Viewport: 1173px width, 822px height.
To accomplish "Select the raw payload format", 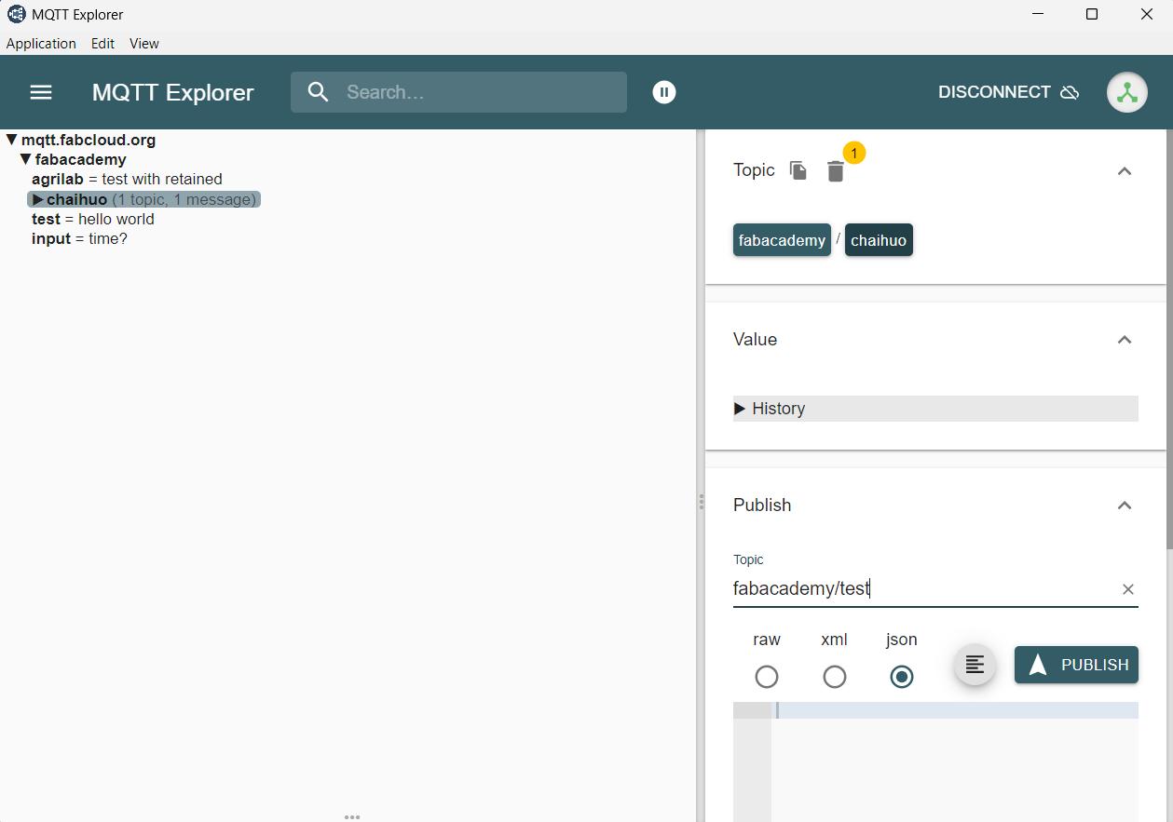I will coord(767,677).
